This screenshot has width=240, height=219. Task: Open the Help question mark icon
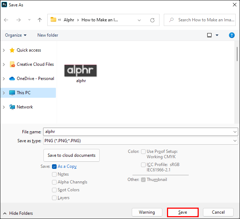(231, 35)
